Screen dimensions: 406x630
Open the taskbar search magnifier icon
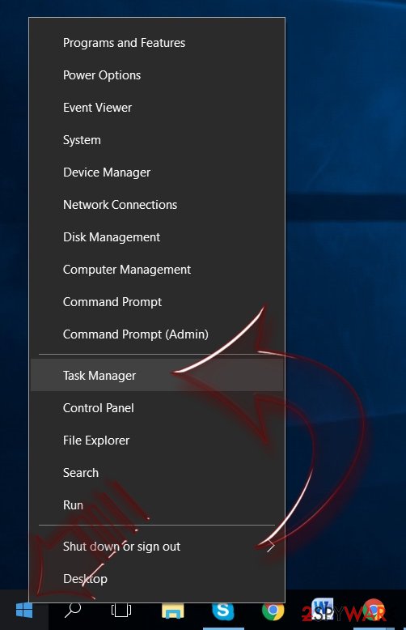(73, 610)
